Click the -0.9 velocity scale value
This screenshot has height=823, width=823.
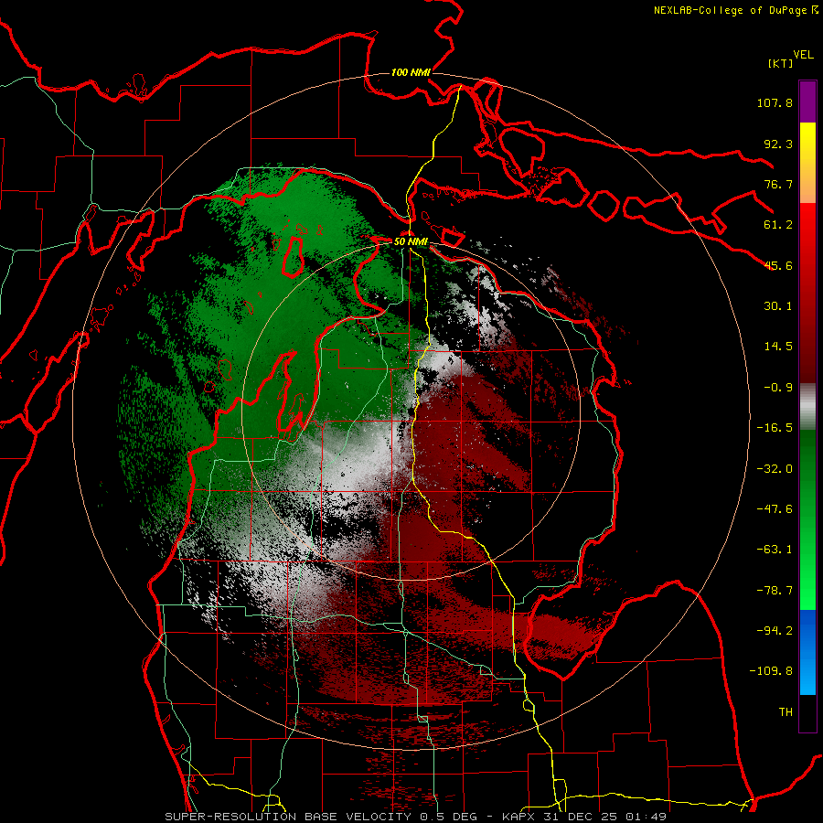pyautogui.click(x=778, y=388)
